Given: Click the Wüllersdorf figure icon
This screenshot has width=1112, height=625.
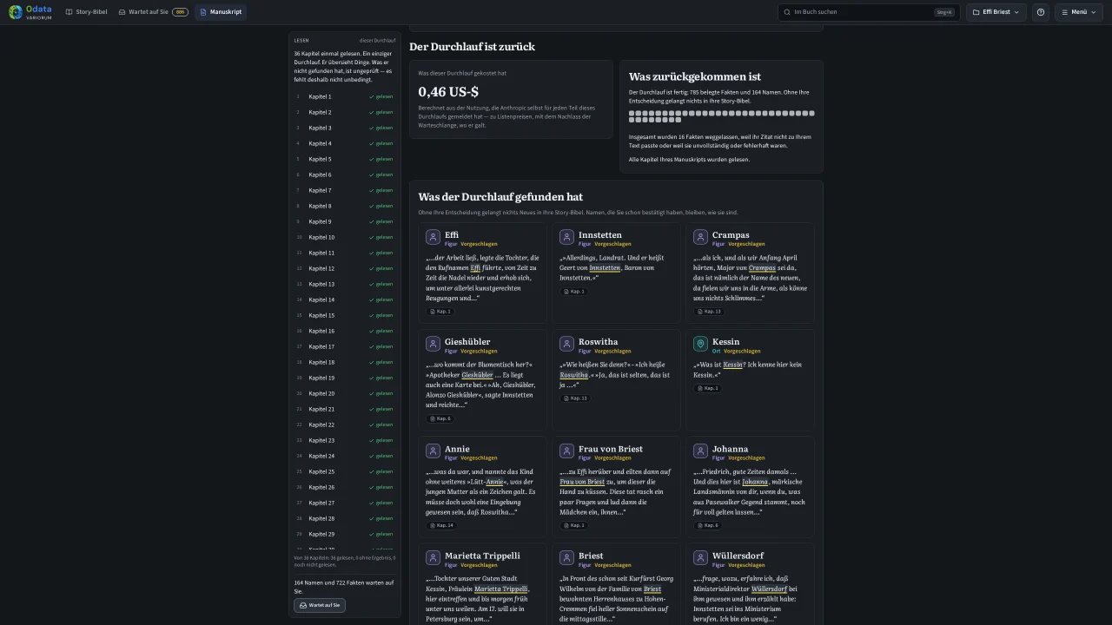Looking at the screenshot, I should tap(700, 558).
